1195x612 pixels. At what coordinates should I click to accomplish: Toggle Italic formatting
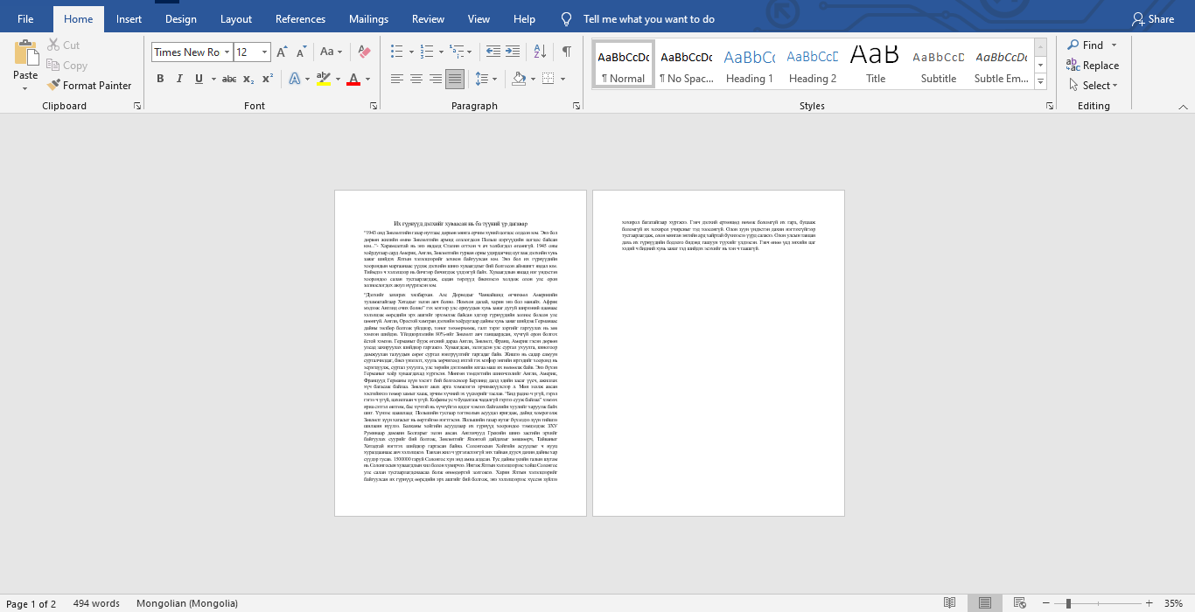(179, 80)
